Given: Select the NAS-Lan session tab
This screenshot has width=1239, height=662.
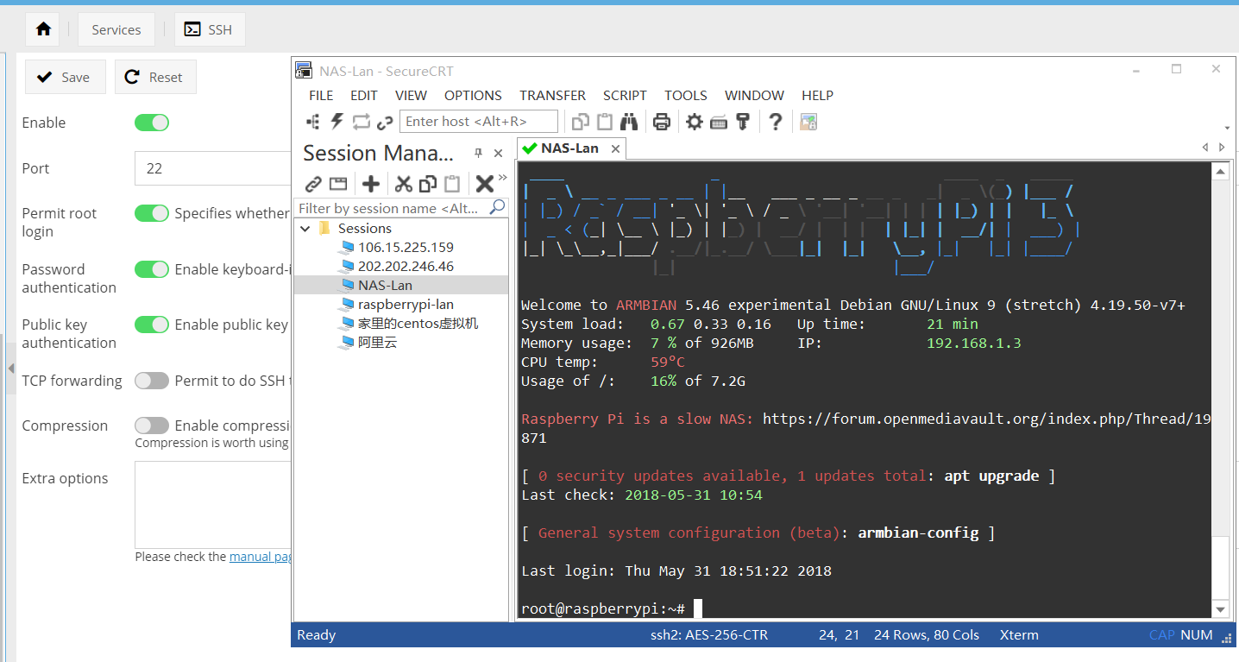Looking at the screenshot, I should (571, 148).
